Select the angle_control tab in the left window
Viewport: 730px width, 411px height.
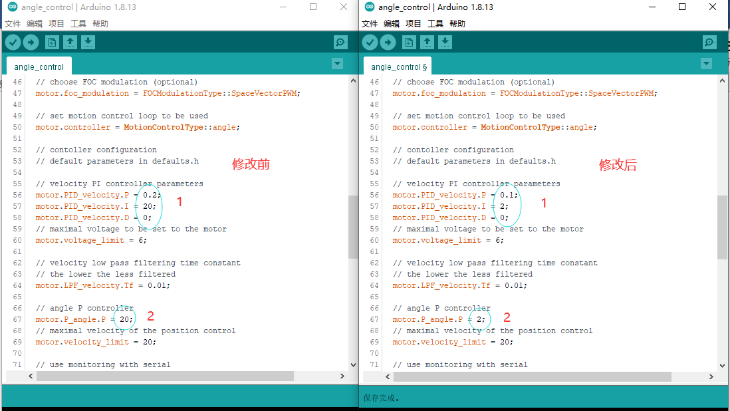pos(39,67)
